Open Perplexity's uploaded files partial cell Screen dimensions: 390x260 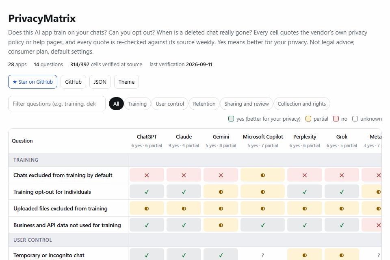tap(305, 208)
